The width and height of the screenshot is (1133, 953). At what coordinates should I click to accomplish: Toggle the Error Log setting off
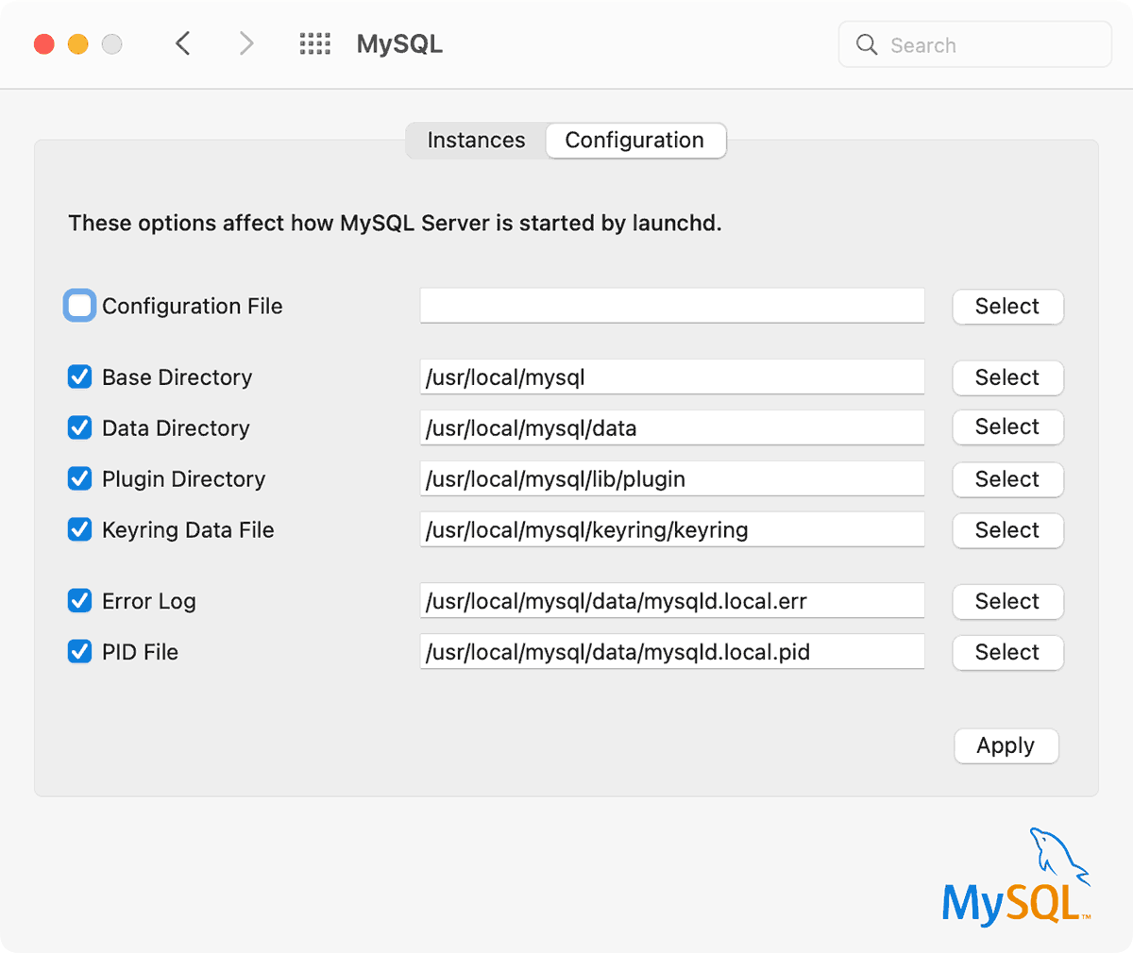(x=79, y=600)
